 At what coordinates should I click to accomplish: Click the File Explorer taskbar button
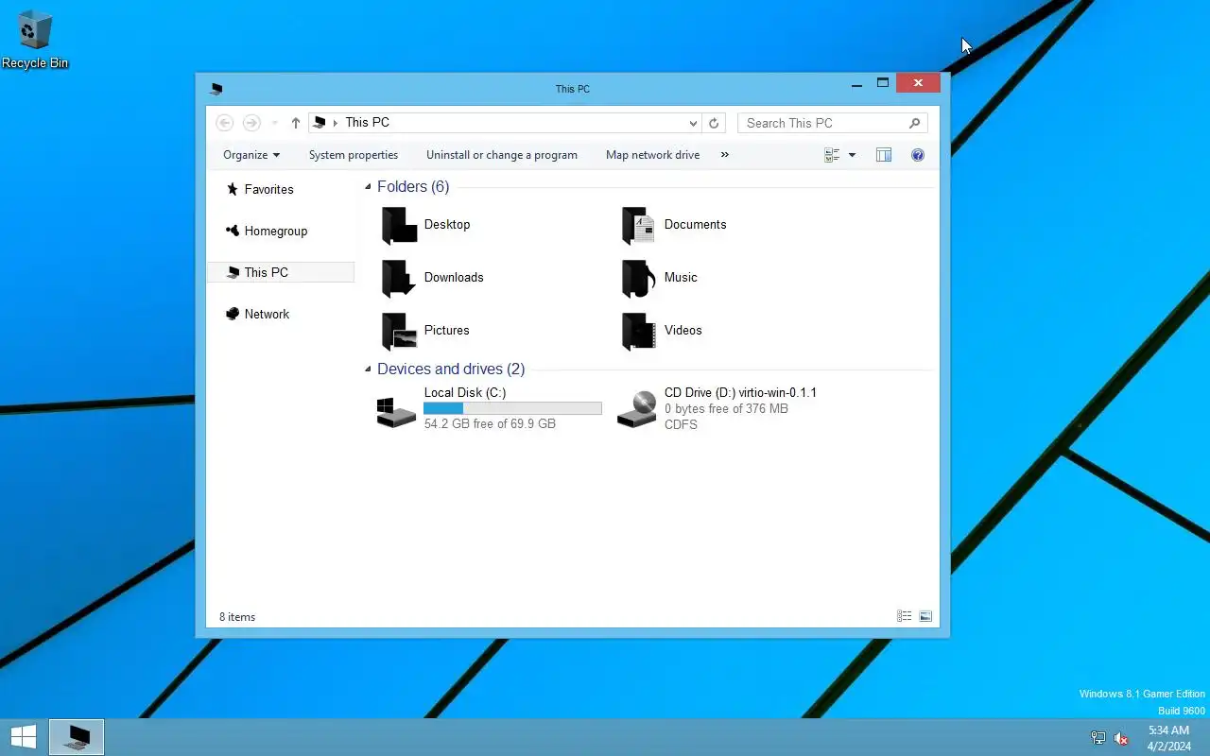pyautogui.click(x=77, y=737)
